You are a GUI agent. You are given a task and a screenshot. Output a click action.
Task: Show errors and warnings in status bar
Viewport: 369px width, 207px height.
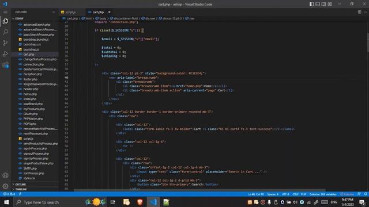click(x=9, y=194)
